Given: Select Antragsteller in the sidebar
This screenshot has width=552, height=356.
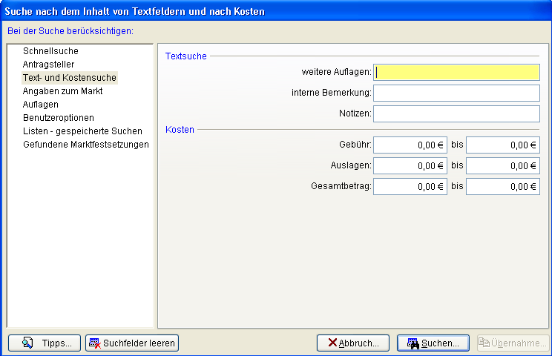Looking at the screenshot, I should (48, 65).
